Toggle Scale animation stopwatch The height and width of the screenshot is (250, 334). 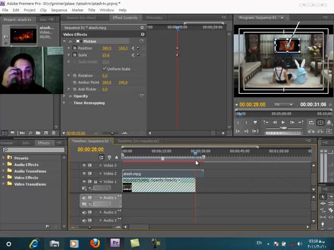tap(75, 55)
